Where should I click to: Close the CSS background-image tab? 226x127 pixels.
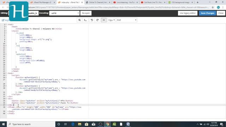[192, 2]
